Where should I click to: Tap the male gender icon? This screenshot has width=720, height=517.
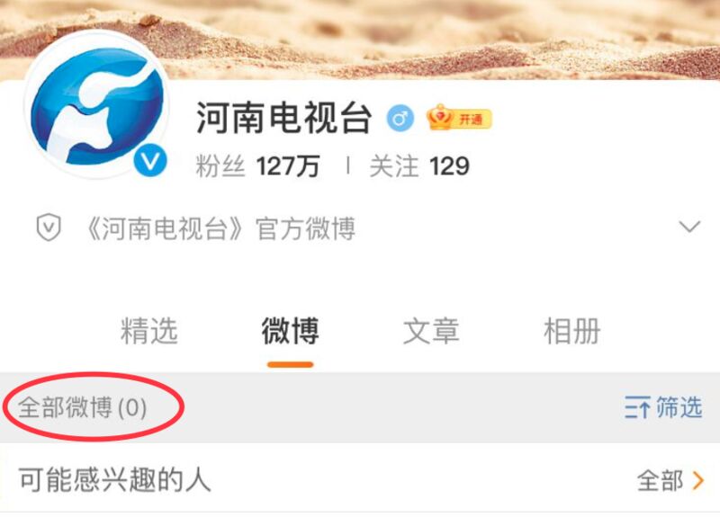(x=400, y=119)
